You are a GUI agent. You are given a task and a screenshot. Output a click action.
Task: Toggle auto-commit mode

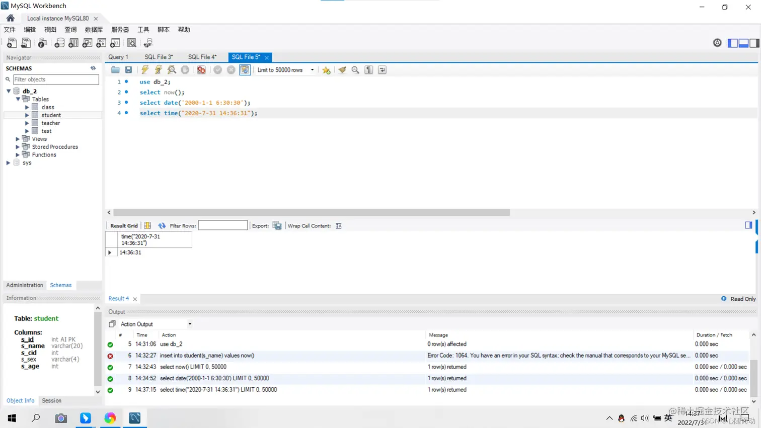click(x=245, y=70)
